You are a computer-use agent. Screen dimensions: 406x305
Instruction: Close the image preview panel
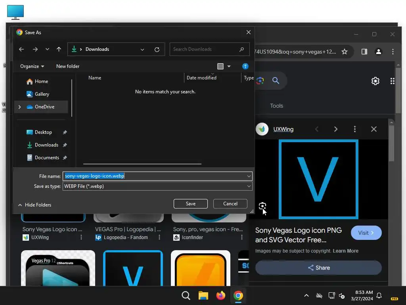pos(373,129)
